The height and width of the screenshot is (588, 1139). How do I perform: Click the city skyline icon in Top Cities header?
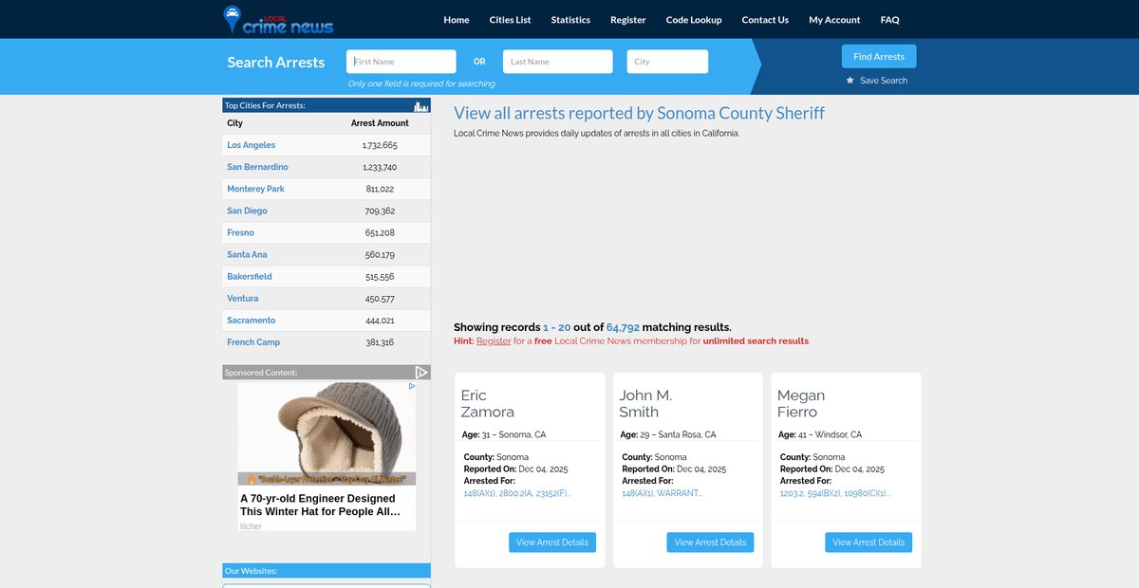421,105
